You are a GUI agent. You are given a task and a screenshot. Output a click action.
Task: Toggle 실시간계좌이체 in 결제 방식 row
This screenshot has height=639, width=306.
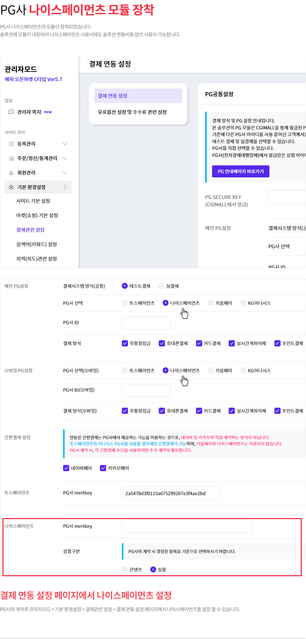[x=232, y=343]
